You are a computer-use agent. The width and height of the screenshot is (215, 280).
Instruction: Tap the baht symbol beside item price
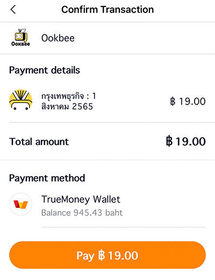pos(173,101)
